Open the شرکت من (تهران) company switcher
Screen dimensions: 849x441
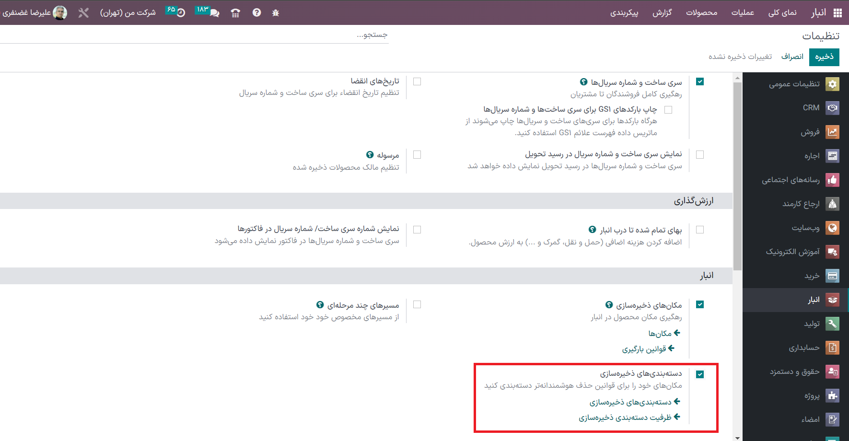coord(128,12)
